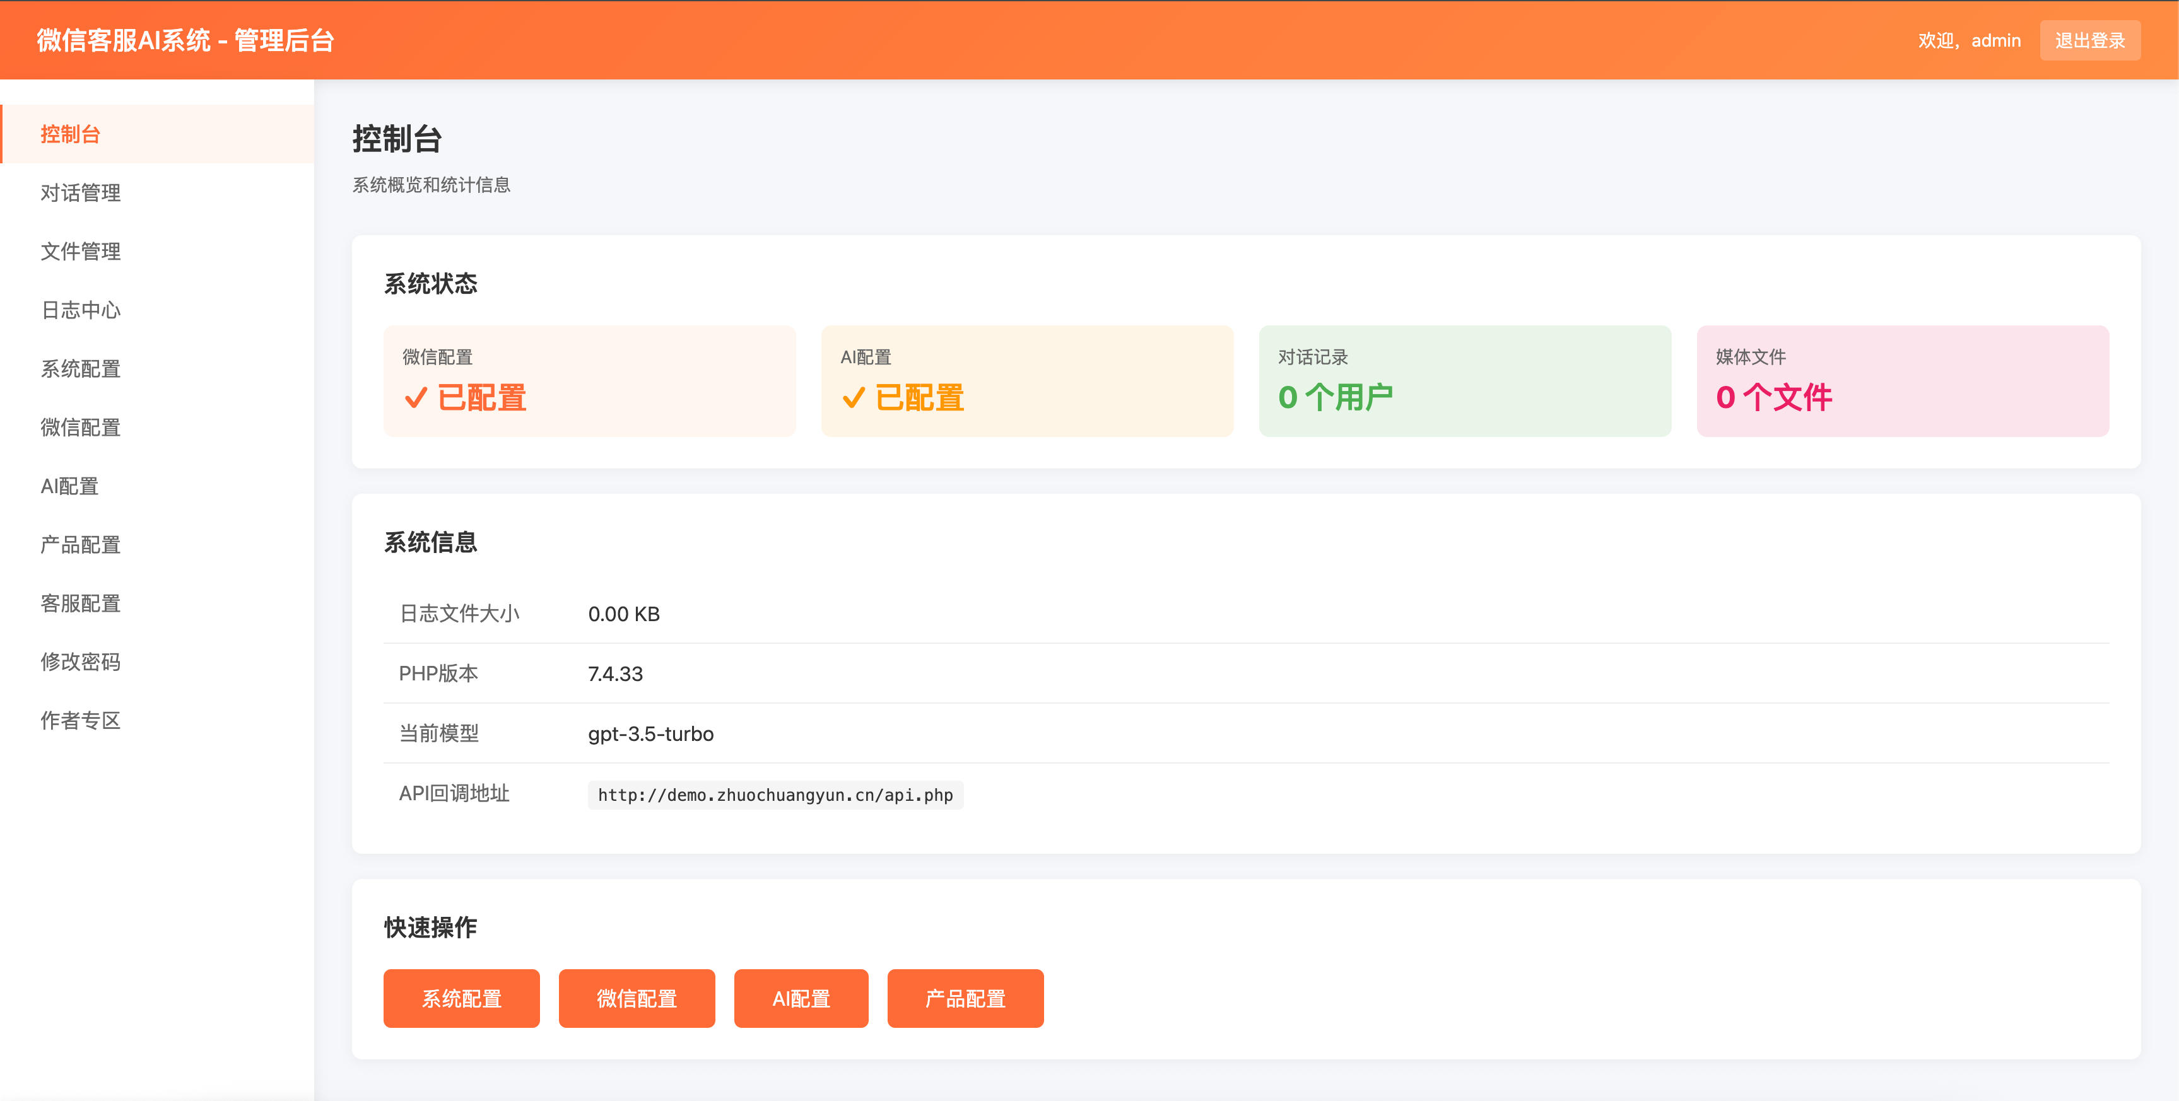Image resolution: width=2179 pixels, height=1101 pixels.
Task: Click the 快速操作 section heading
Action: 430,928
